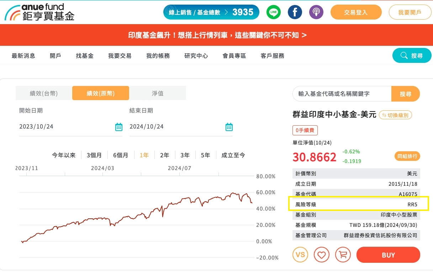Click the 交易登入 button
433x272 pixels.
tap(356, 12)
